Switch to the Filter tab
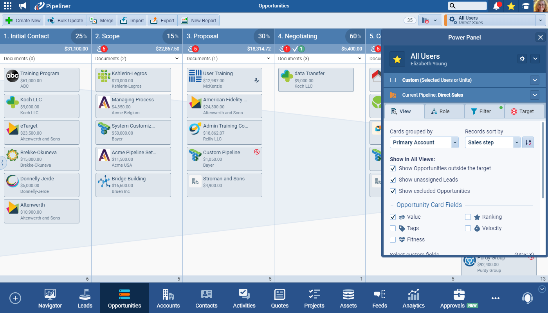Viewport: 548px width, 313px height. 484,112
